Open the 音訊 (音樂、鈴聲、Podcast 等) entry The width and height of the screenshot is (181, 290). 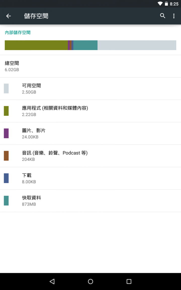pos(90,156)
